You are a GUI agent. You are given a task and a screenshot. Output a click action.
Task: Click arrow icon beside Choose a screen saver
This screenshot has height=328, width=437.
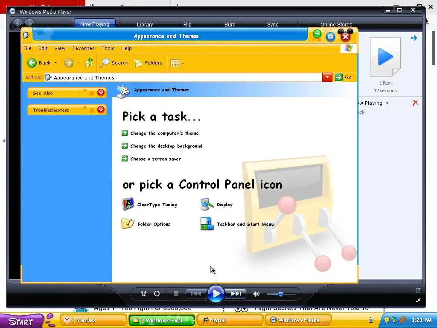point(125,159)
